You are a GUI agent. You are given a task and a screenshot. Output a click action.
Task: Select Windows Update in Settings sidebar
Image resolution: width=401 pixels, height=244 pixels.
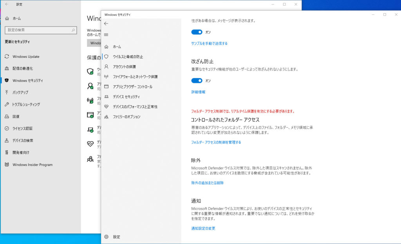click(x=26, y=57)
